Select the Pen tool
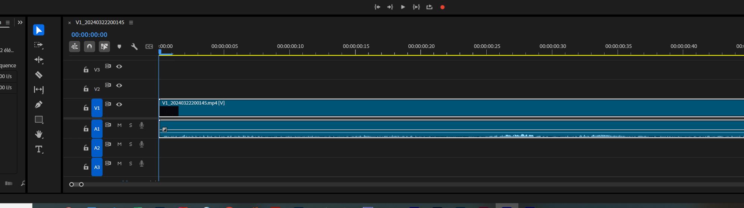This screenshot has width=744, height=208. coord(39,105)
